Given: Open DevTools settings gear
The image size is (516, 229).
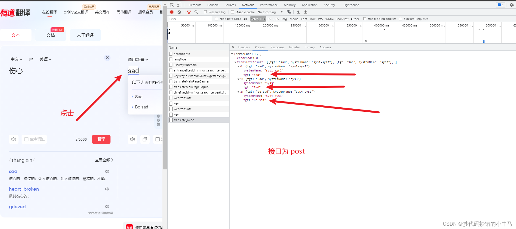Looking at the screenshot, I should tap(512, 5).
